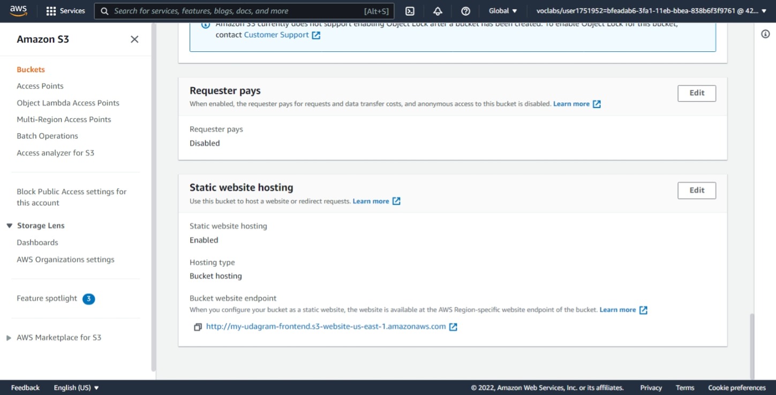776x395 pixels.
Task: Copy the bucket website endpoint using copy icon
Action: pyautogui.click(x=198, y=327)
